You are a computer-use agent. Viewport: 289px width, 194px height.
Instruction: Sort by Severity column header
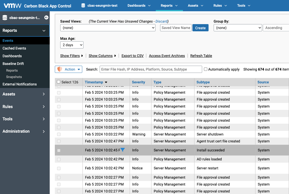pyautogui.click(x=138, y=82)
